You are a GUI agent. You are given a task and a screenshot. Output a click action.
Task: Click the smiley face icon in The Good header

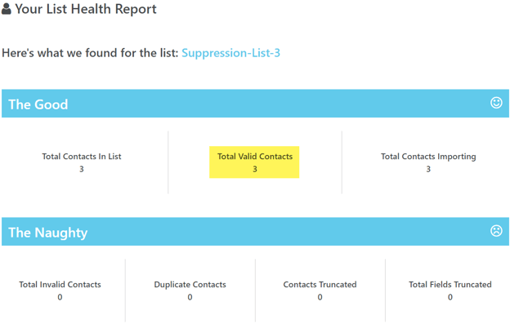pos(496,103)
